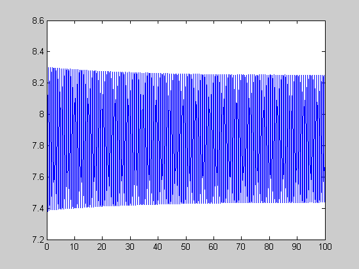Select the x-axis tick label 50
Screen dimensions: 359x269
pyautogui.click(x=185, y=247)
